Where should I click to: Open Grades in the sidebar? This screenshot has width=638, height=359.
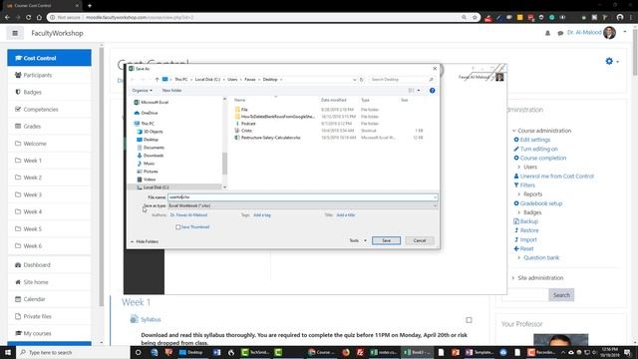pos(49,127)
